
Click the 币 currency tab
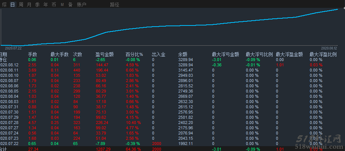54,4
